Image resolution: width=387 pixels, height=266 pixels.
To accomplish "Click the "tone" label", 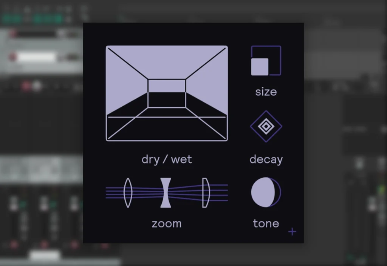I will (x=266, y=223).
